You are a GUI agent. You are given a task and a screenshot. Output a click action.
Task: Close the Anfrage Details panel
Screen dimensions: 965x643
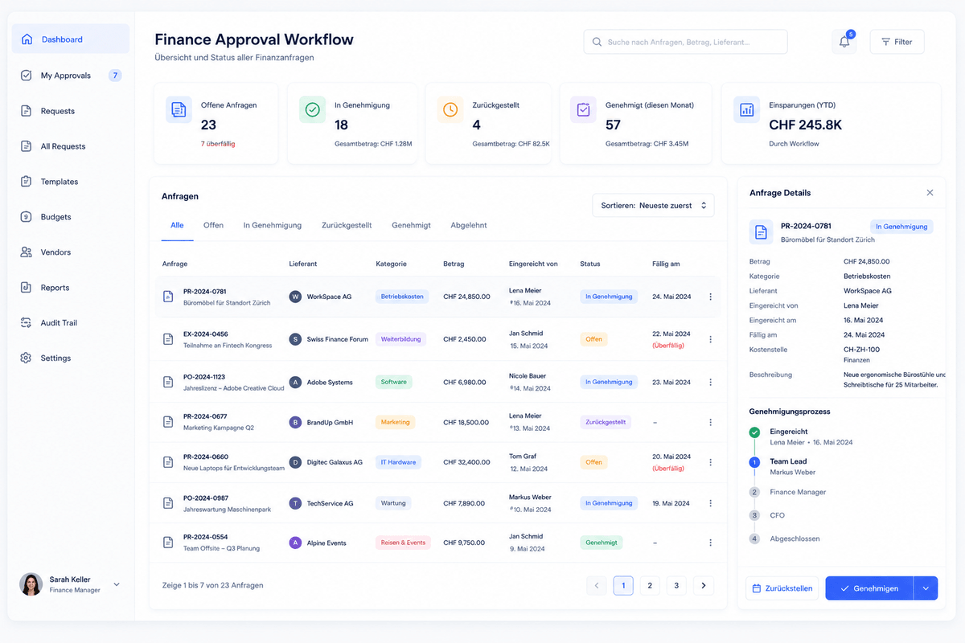click(x=930, y=193)
